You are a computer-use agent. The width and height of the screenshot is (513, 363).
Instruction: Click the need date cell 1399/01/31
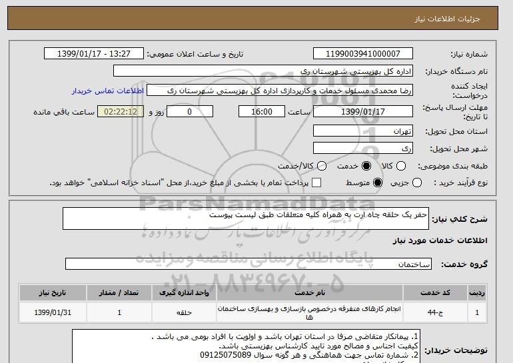(x=53, y=312)
